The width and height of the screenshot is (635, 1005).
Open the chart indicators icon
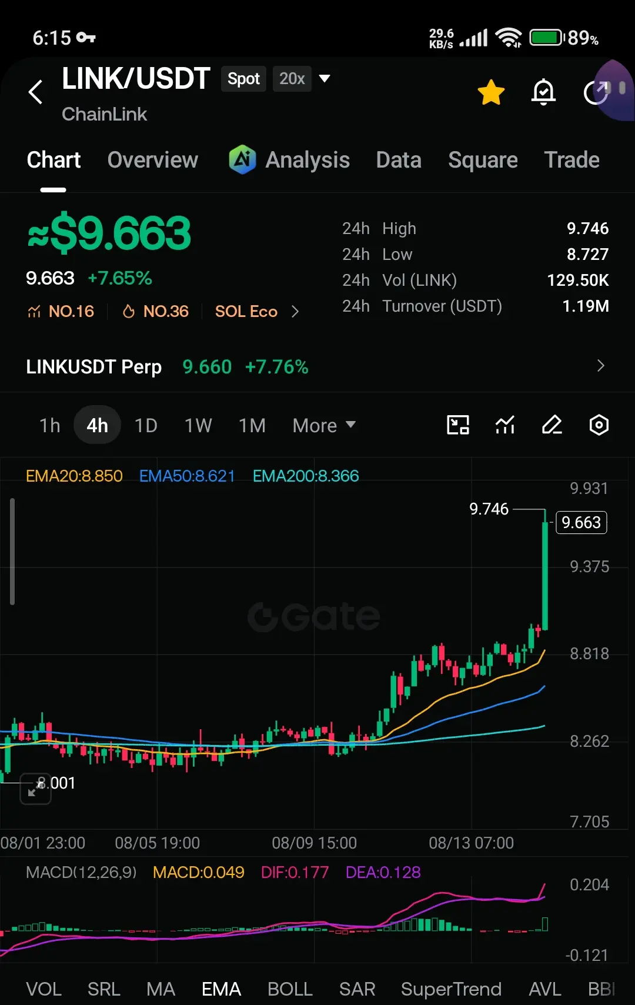click(505, 425)
